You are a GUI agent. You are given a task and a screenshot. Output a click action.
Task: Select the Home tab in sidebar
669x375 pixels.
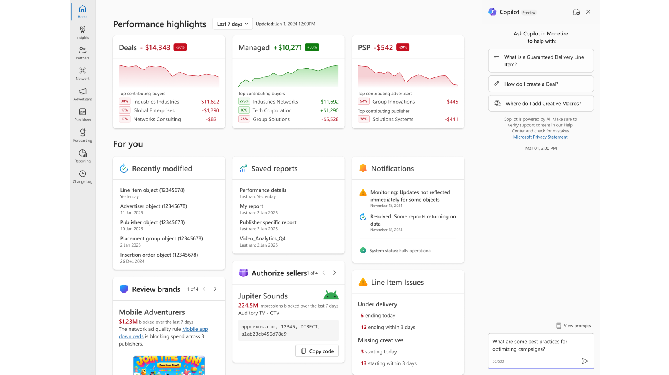click(83, 12)
